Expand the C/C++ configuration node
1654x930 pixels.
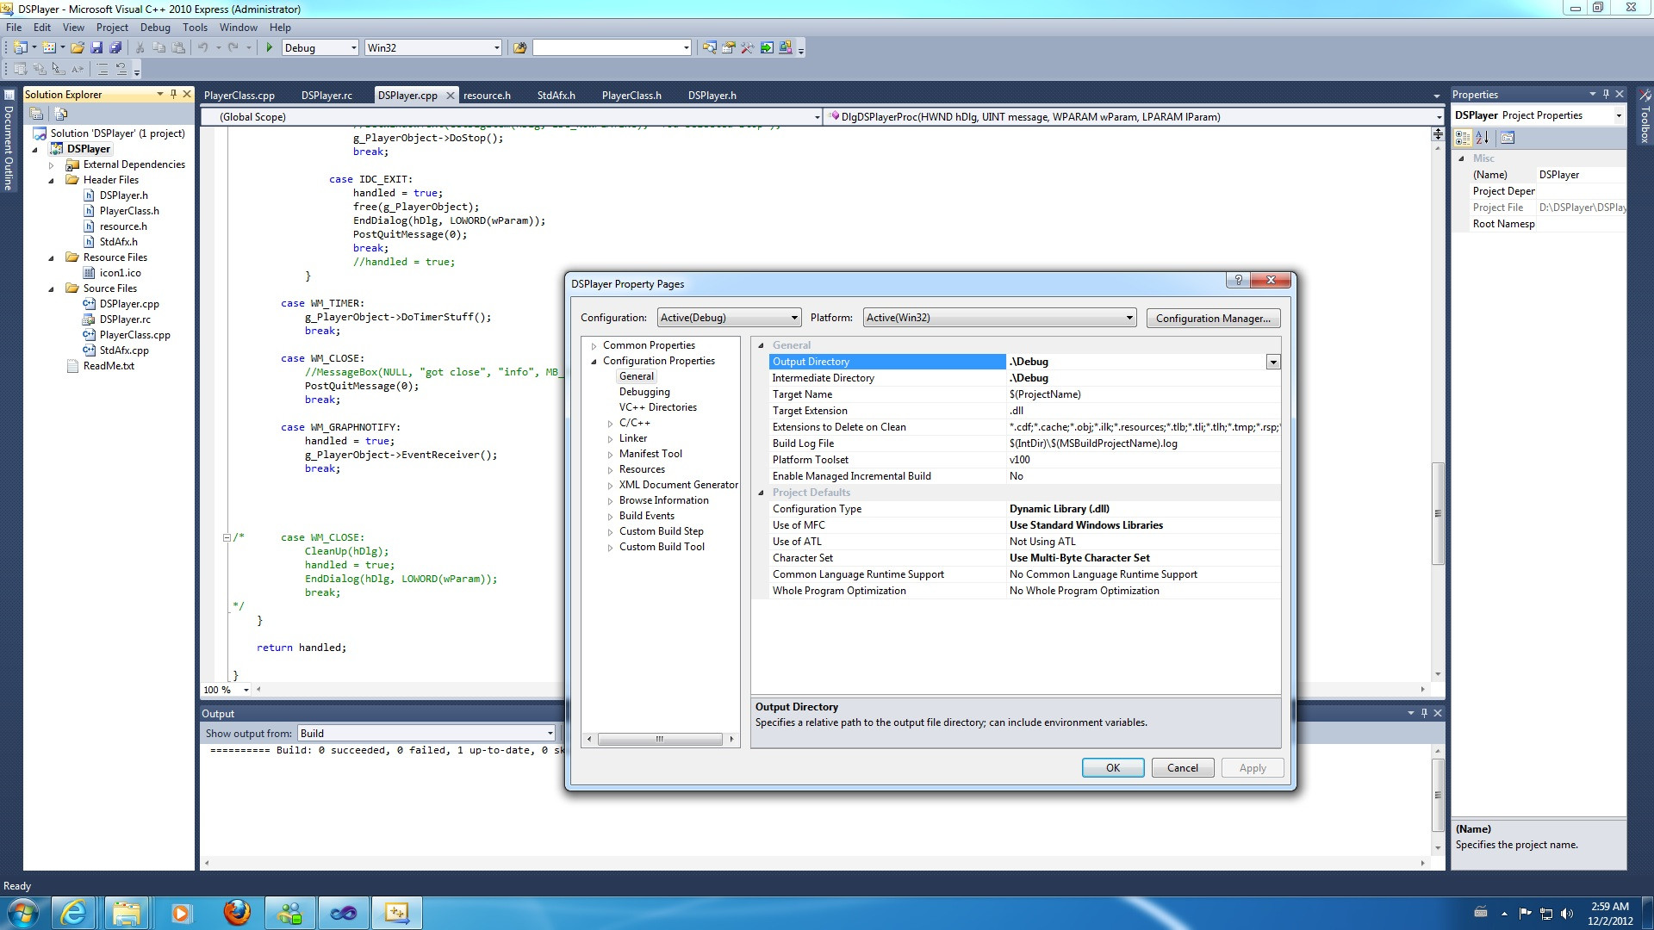pyautogui.click(x=611, y=423)
